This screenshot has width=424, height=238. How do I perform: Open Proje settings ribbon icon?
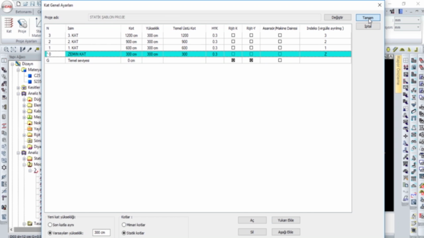[22, 24]
